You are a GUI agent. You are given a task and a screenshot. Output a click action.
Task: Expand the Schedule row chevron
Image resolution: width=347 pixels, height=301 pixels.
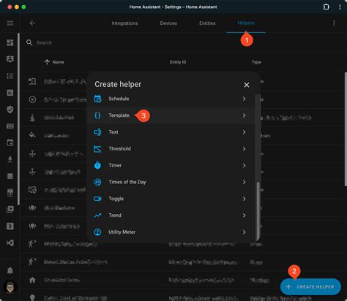[244, 99]
